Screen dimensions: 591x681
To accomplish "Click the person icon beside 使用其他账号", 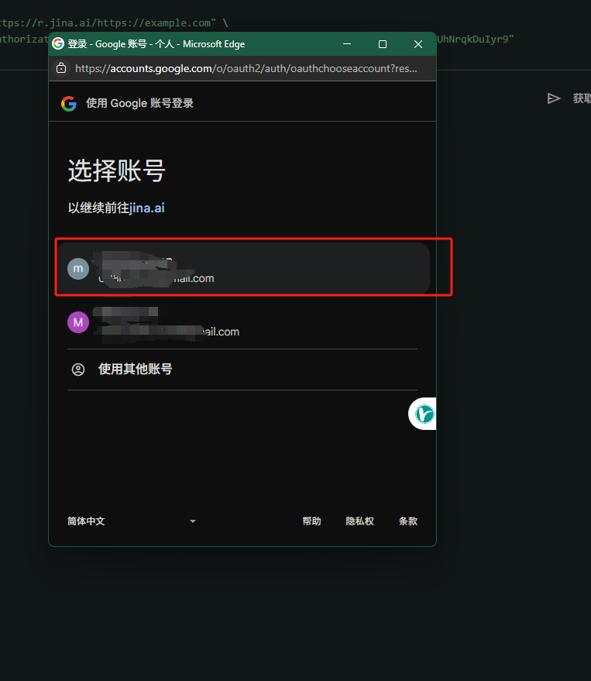I will [x=78, y=370].
